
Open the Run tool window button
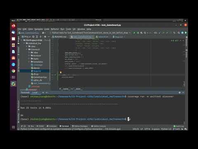click(x=31, y=126)
